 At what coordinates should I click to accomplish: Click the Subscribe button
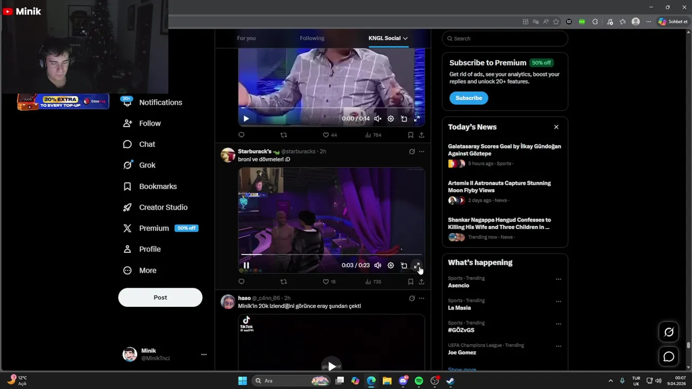point(469,98)
